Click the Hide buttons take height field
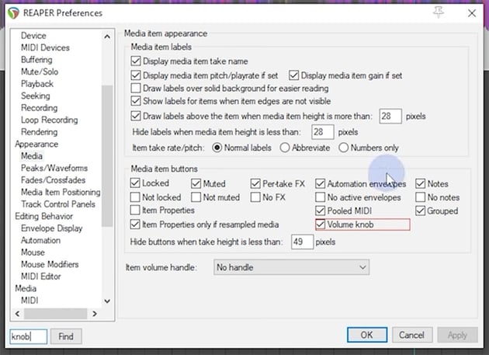The height and width of the screenshot is (355, 489). pos(302,242)
